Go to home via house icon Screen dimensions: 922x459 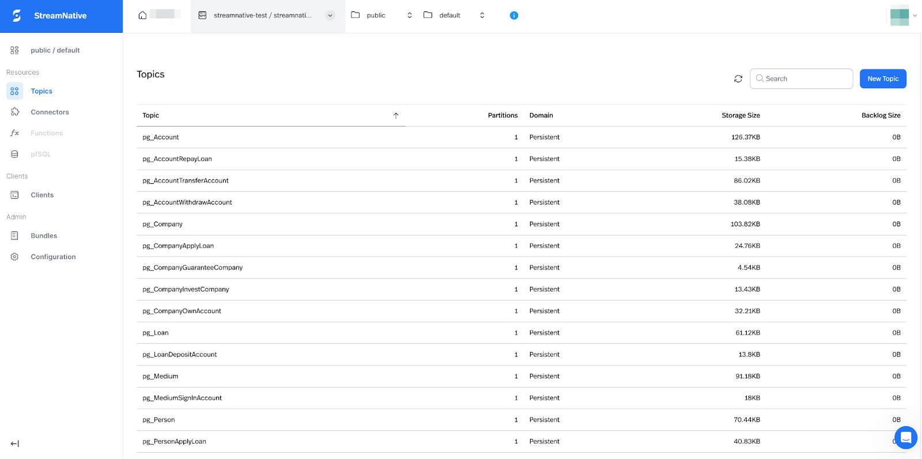click(142, 15)
